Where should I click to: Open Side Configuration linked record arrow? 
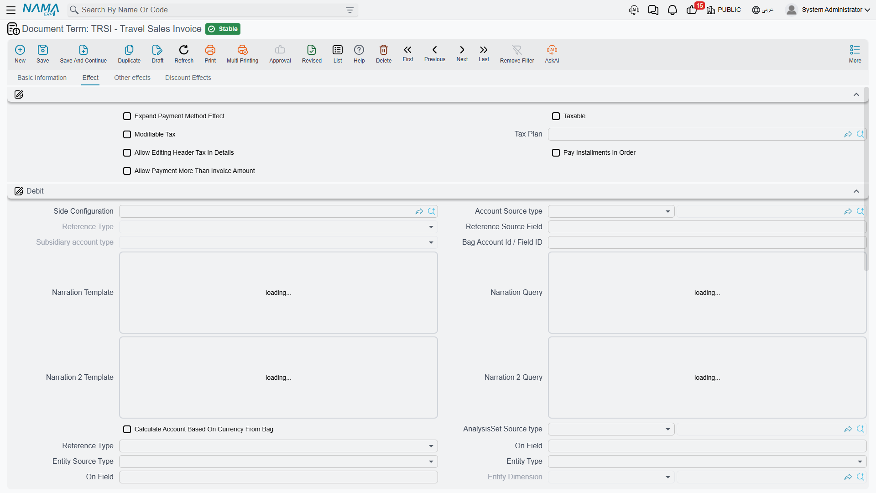click(419, 211)
